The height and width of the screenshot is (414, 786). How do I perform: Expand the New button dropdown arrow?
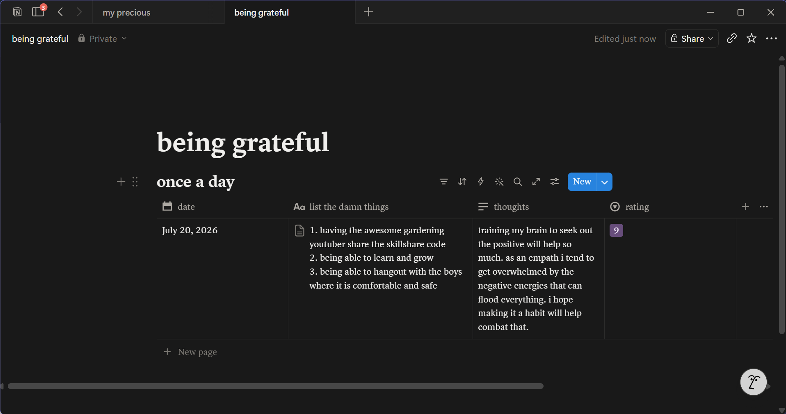coord(605,182)
